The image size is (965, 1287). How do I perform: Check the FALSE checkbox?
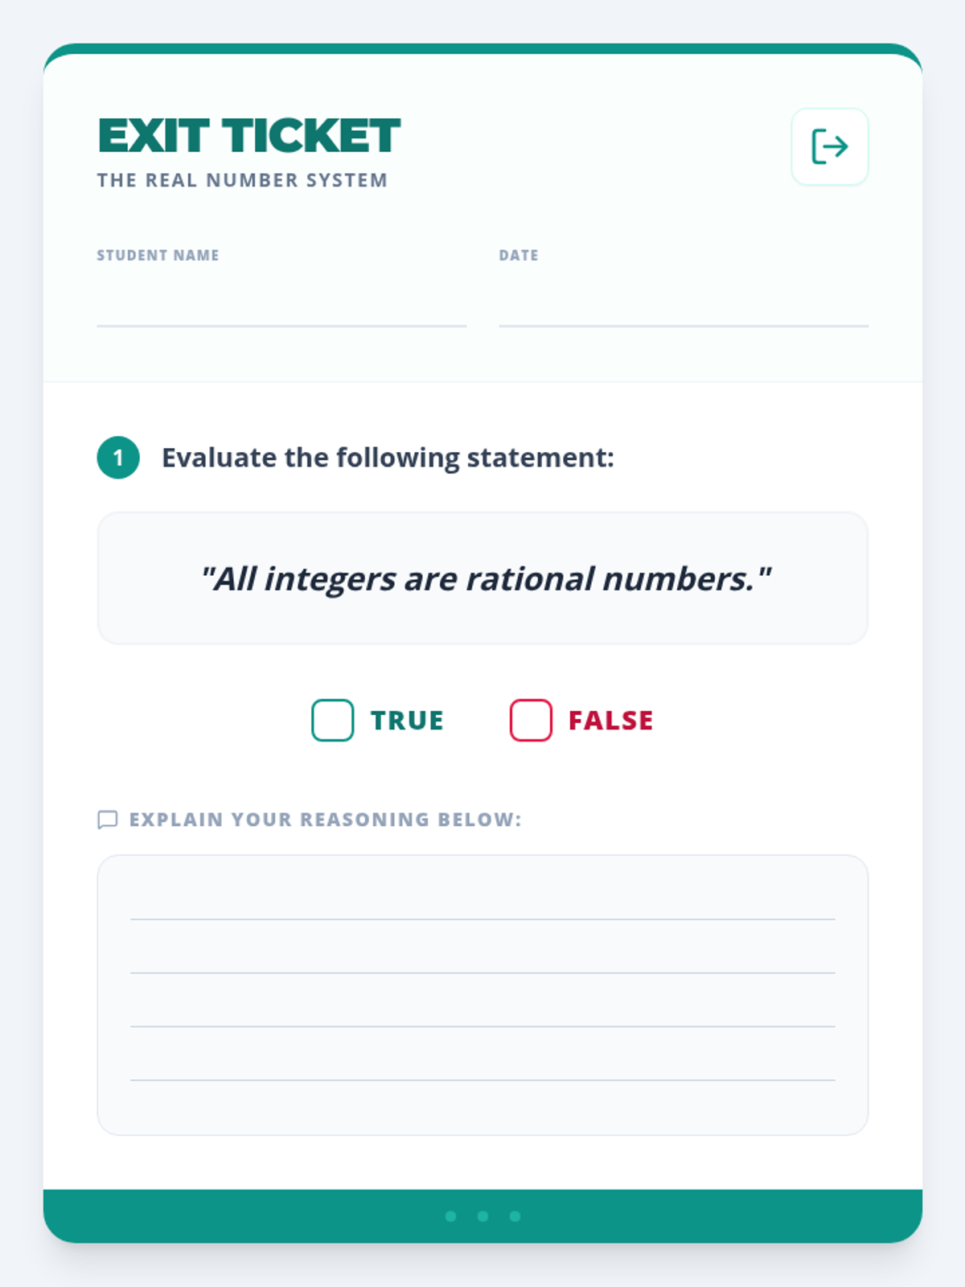531,720
